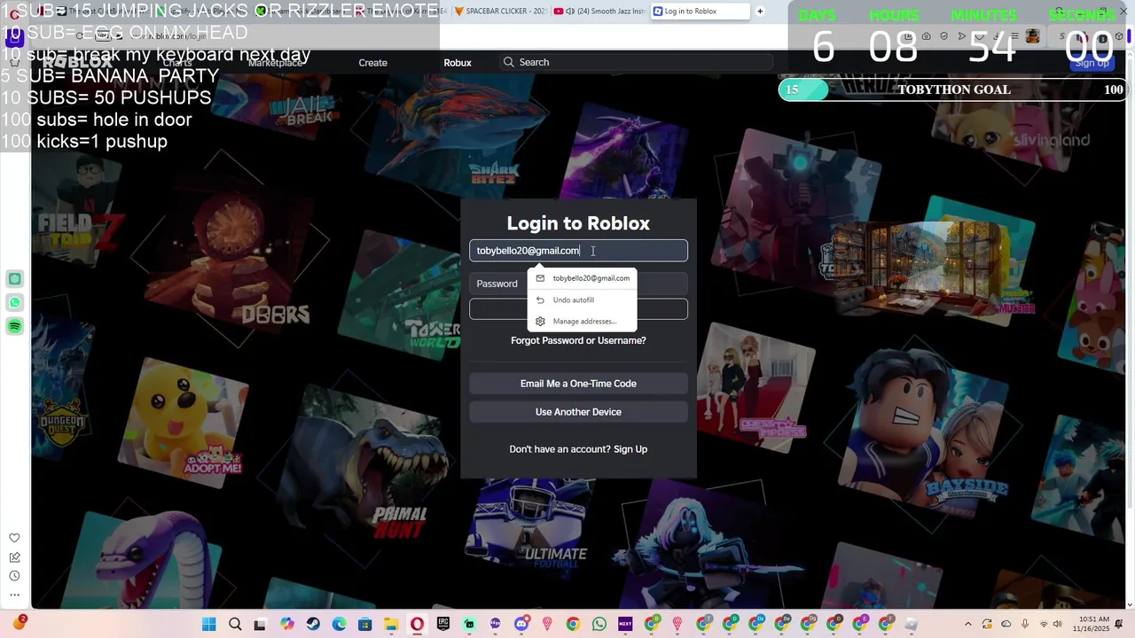
Task: Open the Robux page in Roblox nav
Action: (458, 63)
